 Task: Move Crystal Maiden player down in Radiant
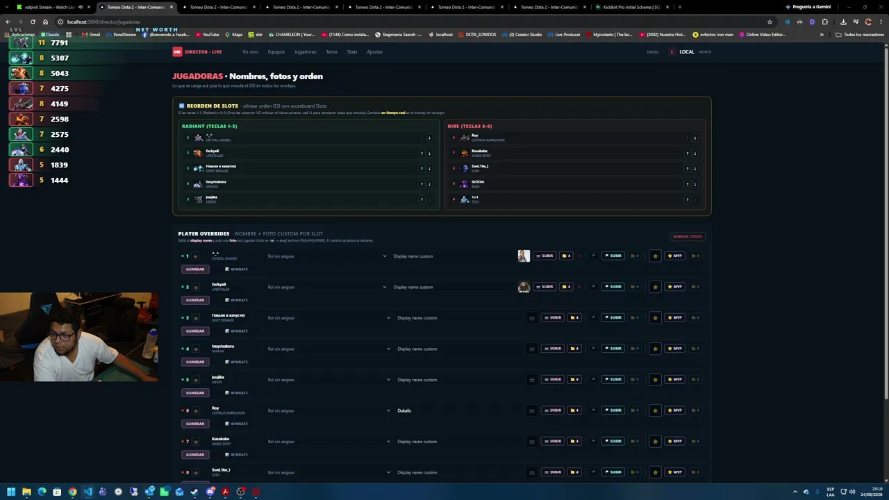click(429, 137)
